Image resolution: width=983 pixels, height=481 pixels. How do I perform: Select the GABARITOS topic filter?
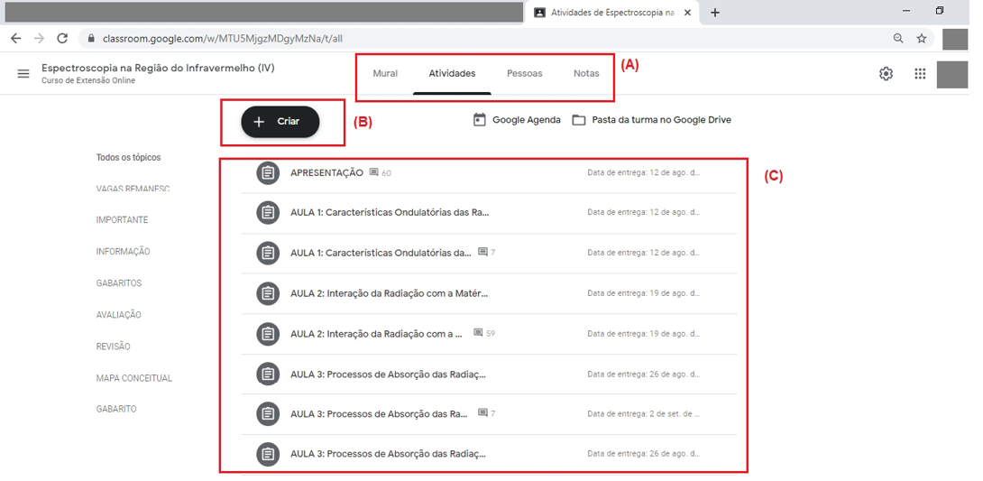(x=119, y=283)
